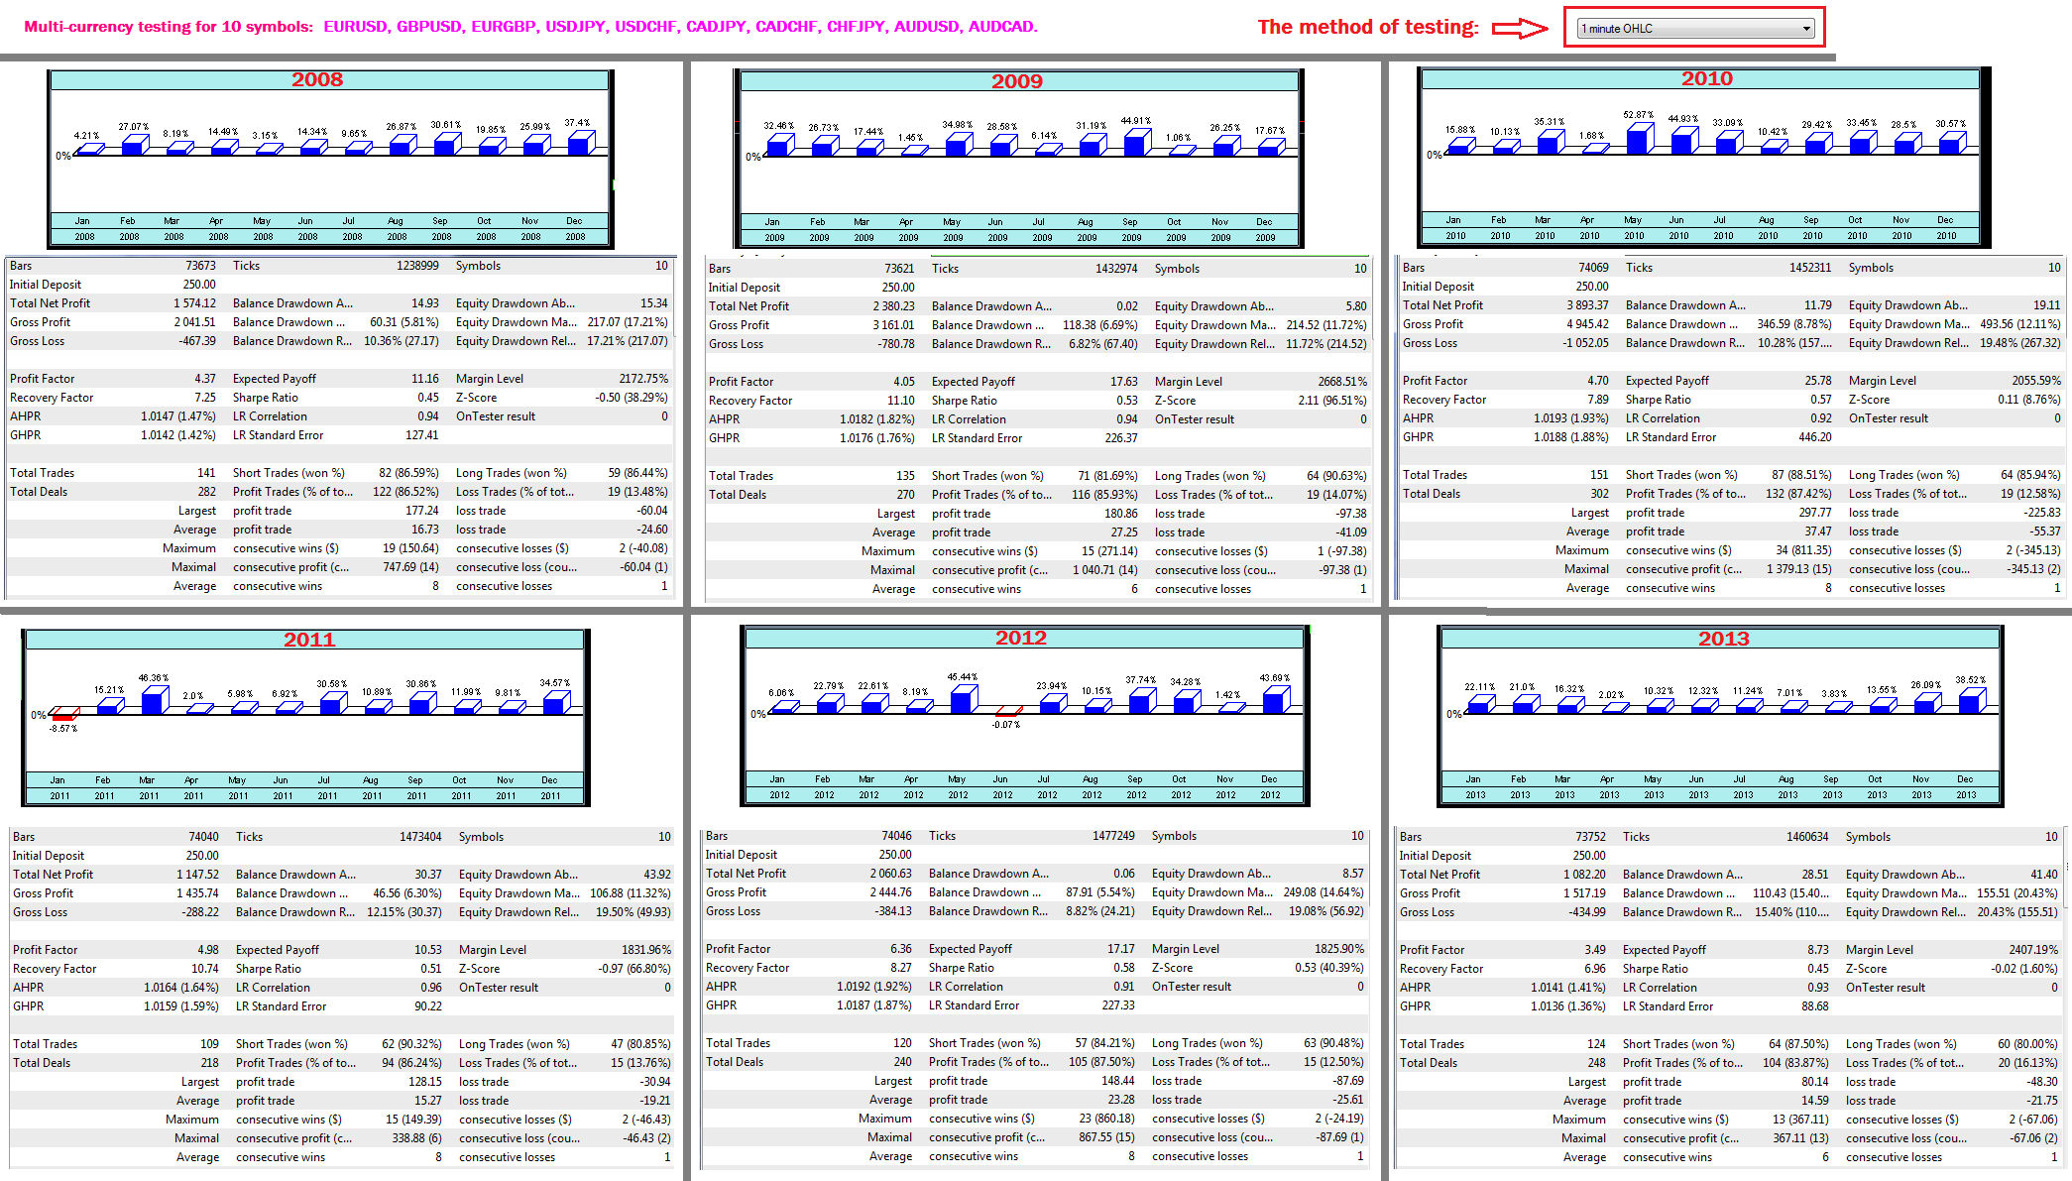Click the 2013 chart title
The height and width of the screenshot is (1181, 2072).
click(1724, 640)
